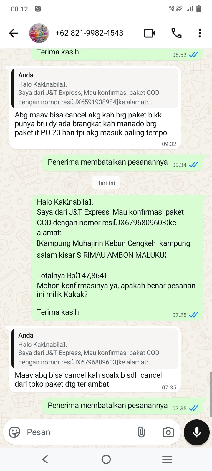Start a voice call with the contact
Viewport: 212px width, 471px height.
(x=176, y=33)
